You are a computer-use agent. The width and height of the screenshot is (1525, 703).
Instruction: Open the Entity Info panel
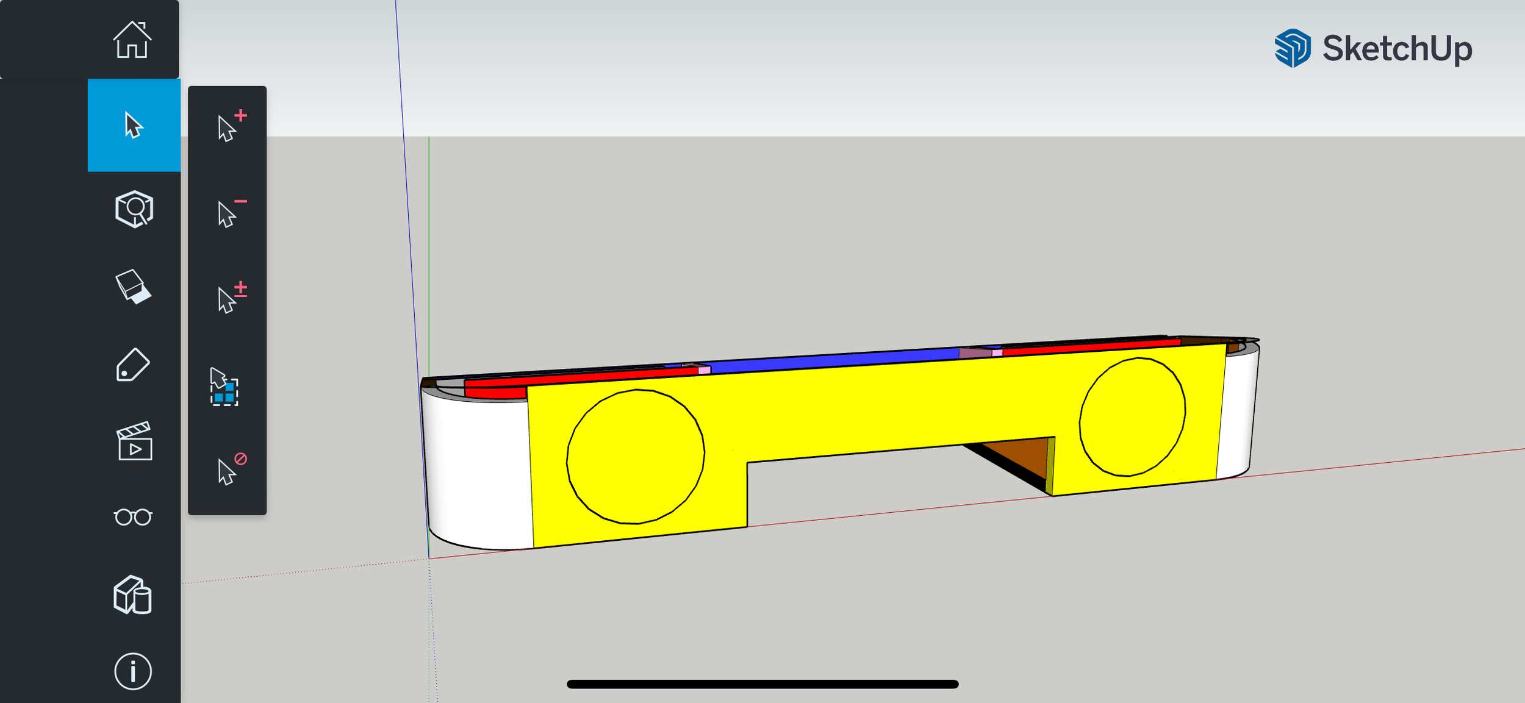pyautogui.click(x=133, y=671)
